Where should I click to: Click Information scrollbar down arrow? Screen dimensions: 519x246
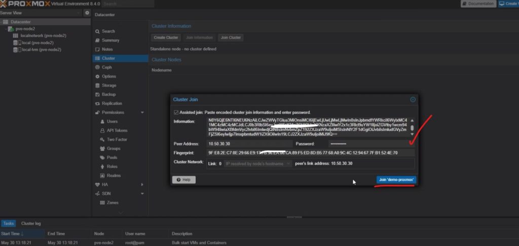[412, 134]
